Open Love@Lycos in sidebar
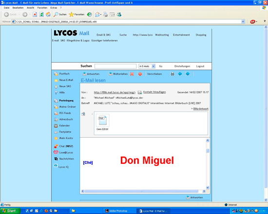268x214 pixels. 63,152
